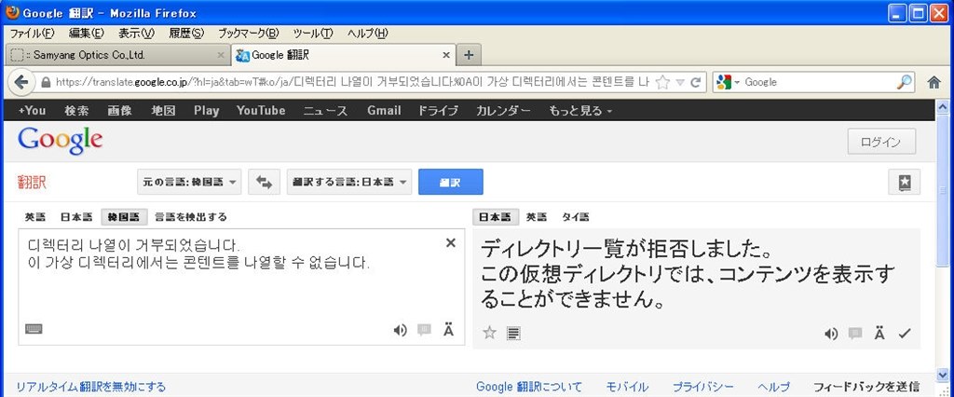The image size is (954, 397).
Task: Open the on-screen keyboard input tool
Action: pos(34,329)
